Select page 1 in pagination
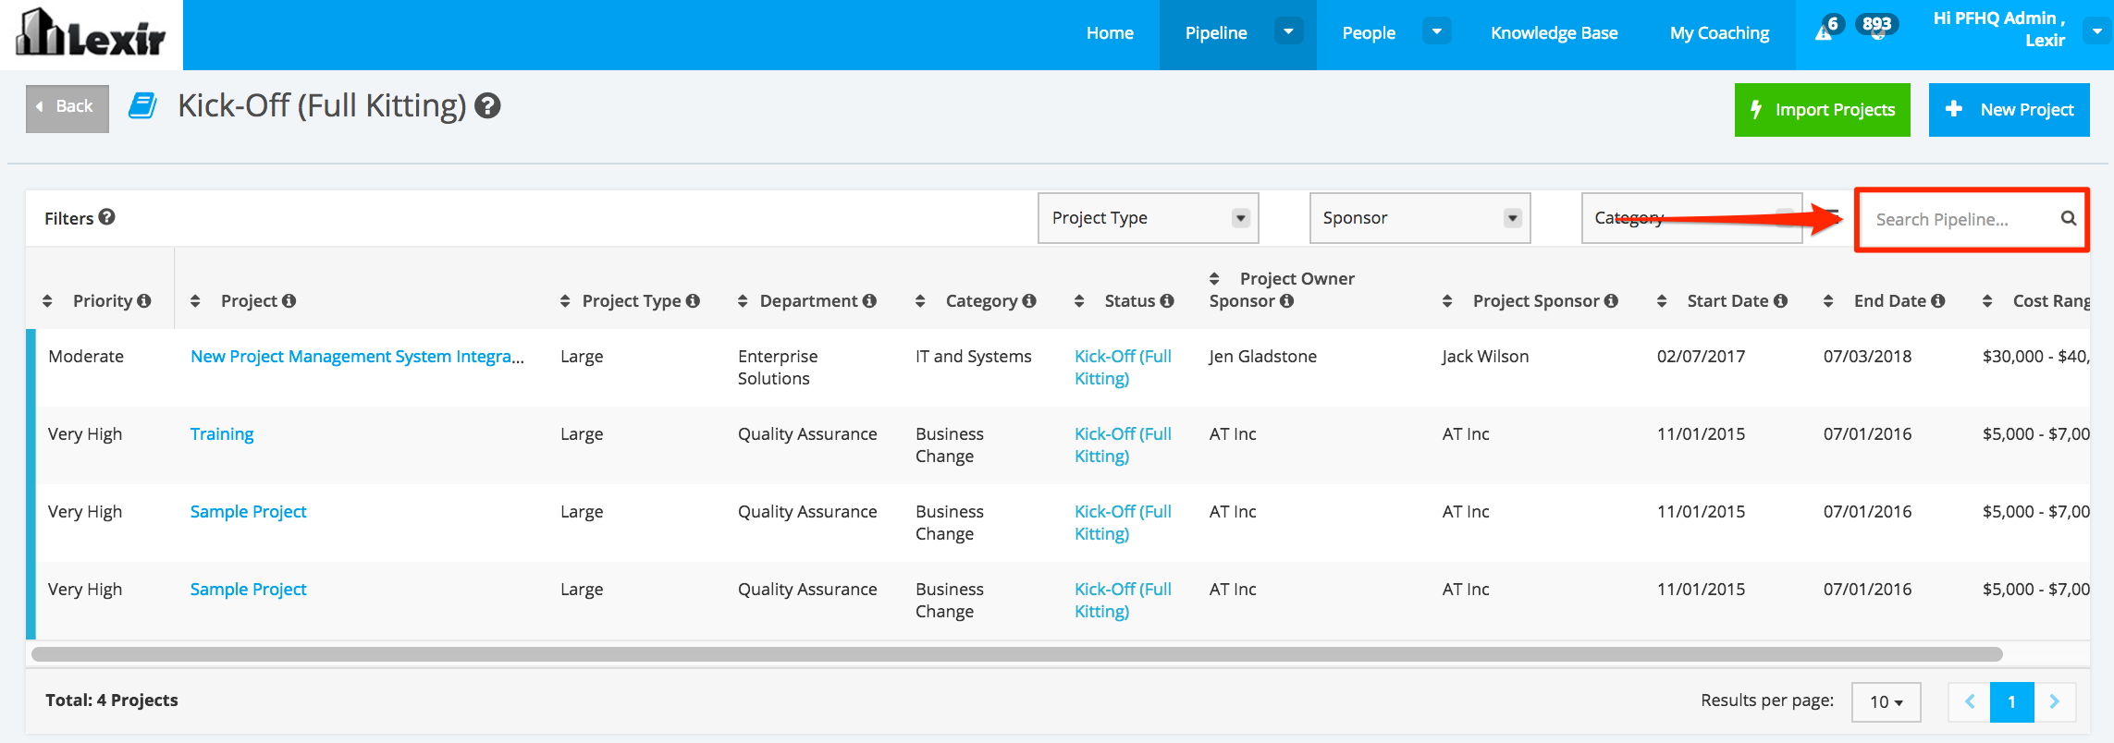Screen dimensions: 2114x743 pyautogui.click(x=2012, y=702)
